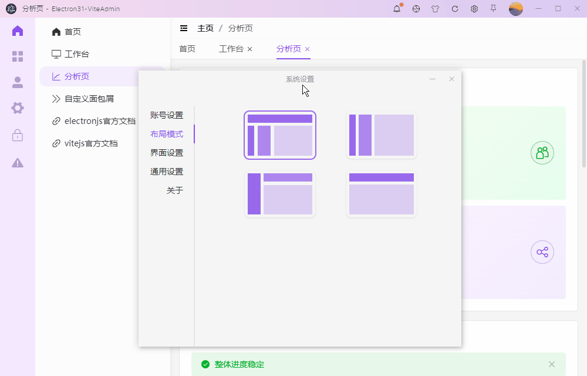Select the theme skin (t-shirt) icon
Viewport: 587px width, 376px height.
point(436,9)
